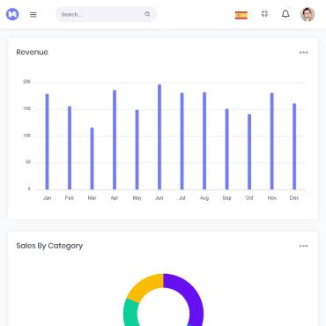Click the 200 y-axis label

coord(26,82)
